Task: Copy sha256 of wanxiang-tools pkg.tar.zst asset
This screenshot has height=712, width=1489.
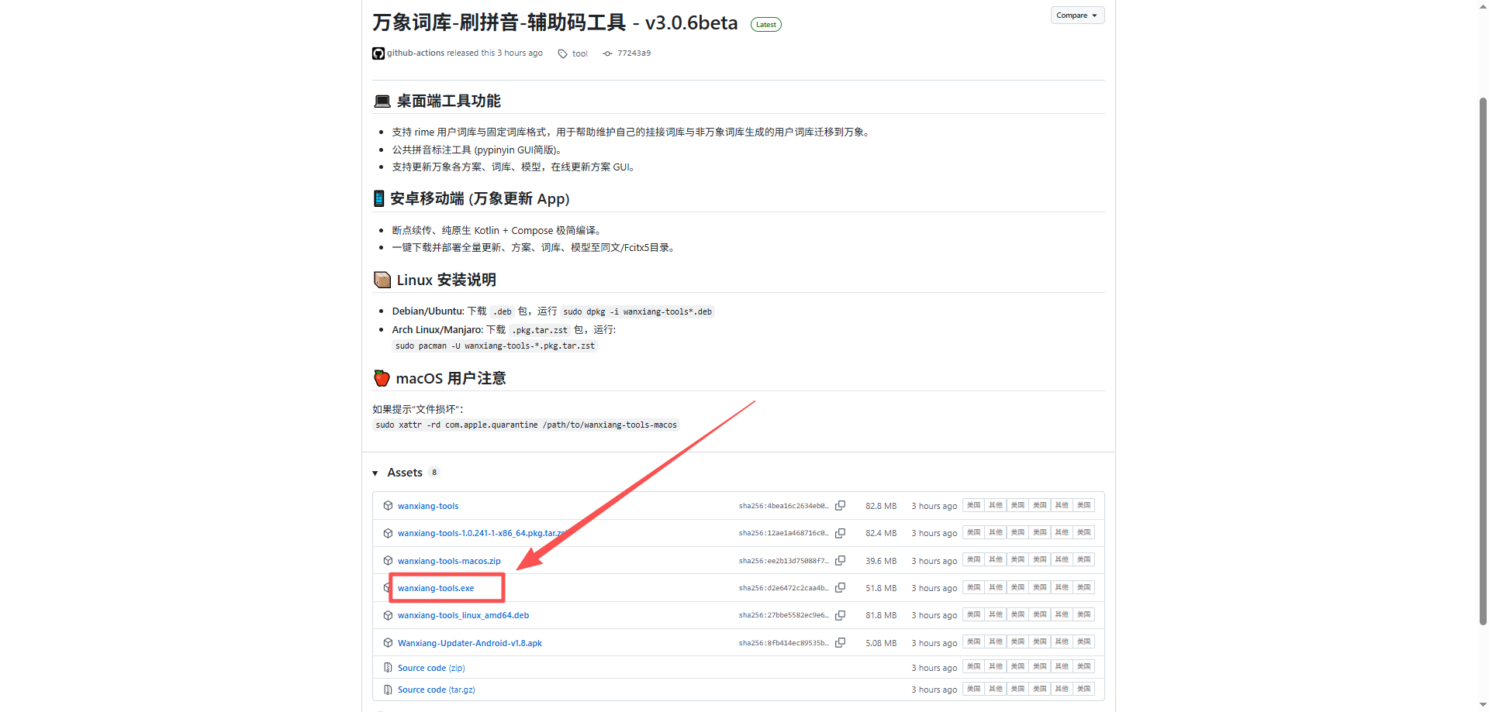Action: [840, 533]
